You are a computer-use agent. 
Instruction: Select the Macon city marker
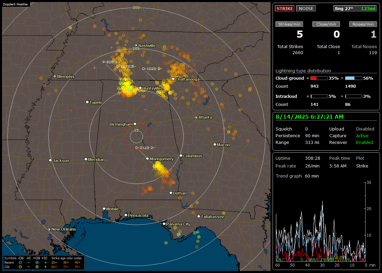coord(214,145)
